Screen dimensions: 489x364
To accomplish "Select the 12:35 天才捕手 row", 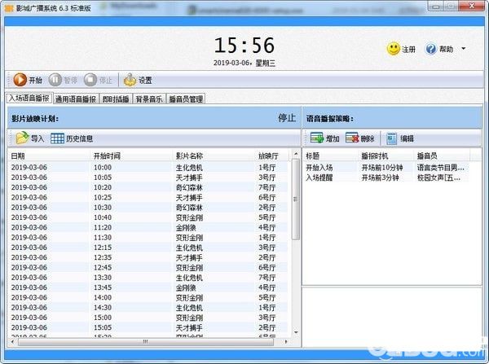I will pos(148,257).
